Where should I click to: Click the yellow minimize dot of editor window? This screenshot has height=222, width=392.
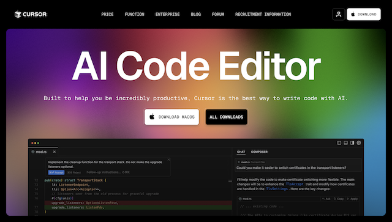point(36,143)
